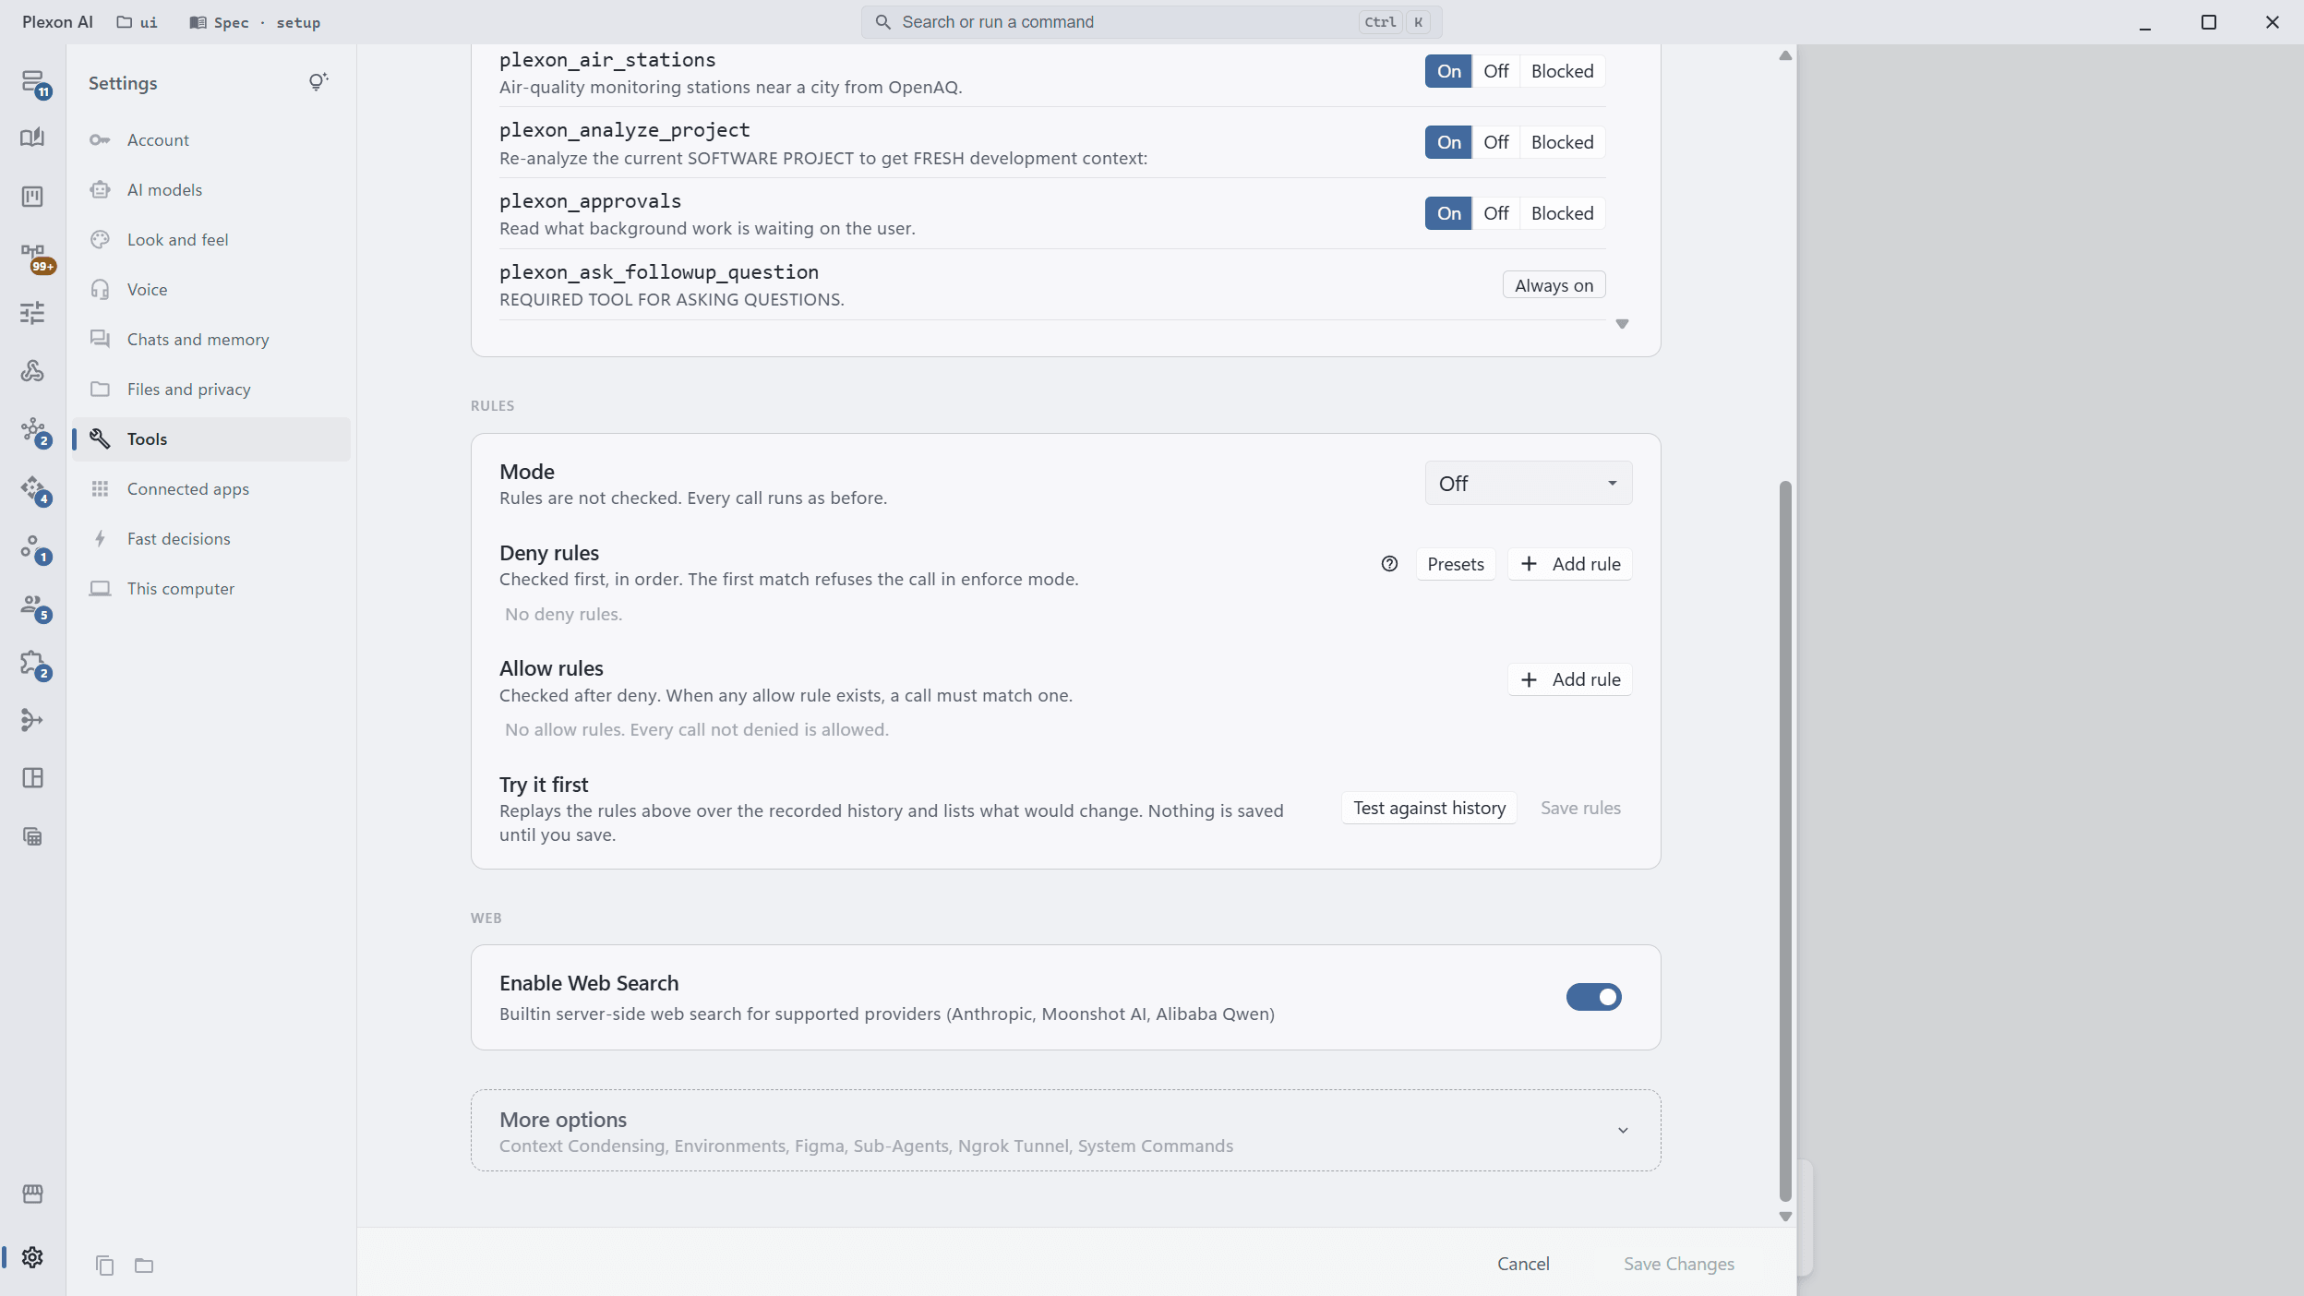
Task: Click the tools list scroll-down arrow
Action: (x=1622, y=324)
